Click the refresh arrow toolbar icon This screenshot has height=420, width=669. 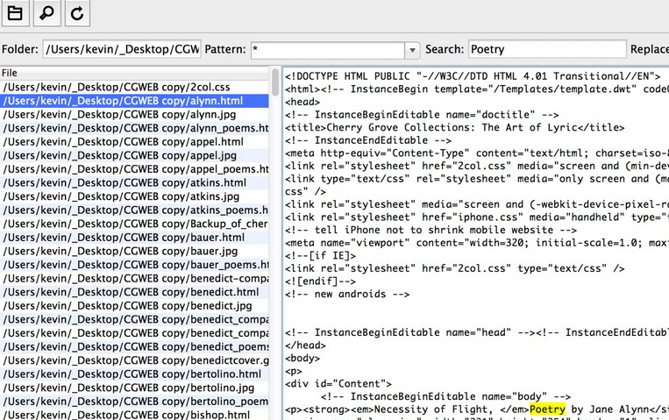77,13
